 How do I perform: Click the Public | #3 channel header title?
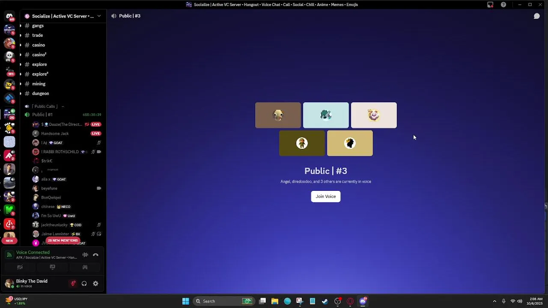(x=130, y=16)
